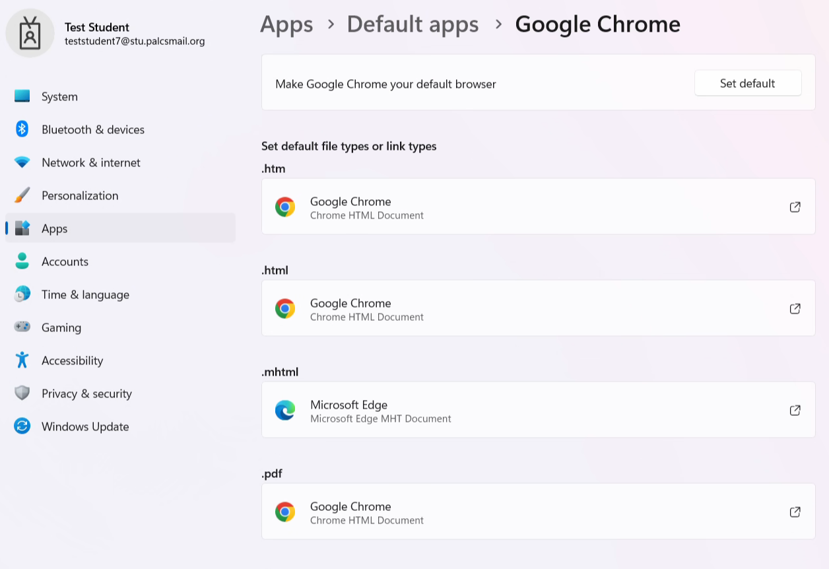Click the Accounts person icon

(x=22, y=261)
